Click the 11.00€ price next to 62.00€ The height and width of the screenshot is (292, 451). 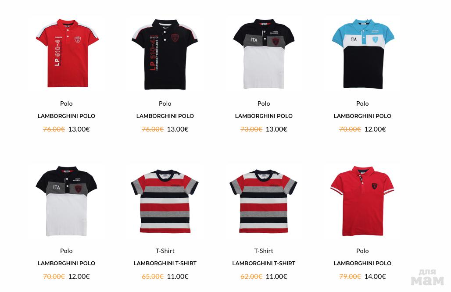click(x=276, y=277)
